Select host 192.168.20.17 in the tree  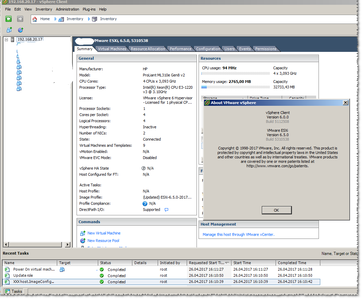coord(30,40)
